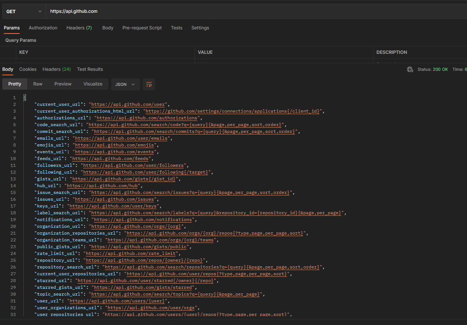Image resolution: width=467 pixels, height=325 pixels.
Task: Open the user/emails link
Action: coord(121,138)
